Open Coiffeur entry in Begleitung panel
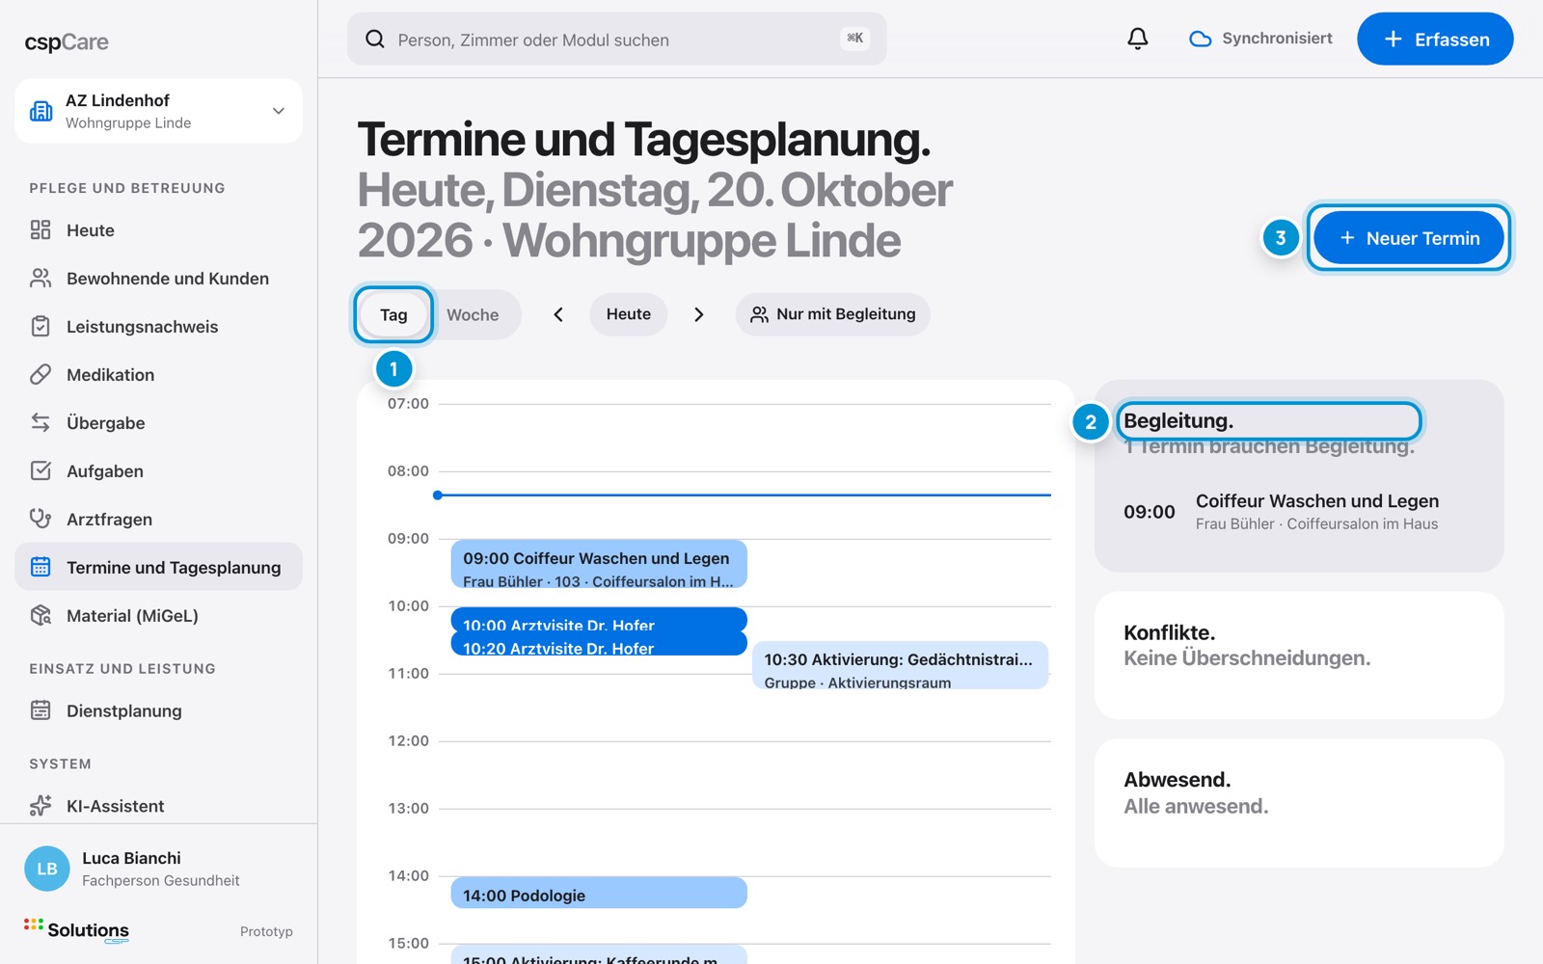This screenshot has height=964, width=1543. click(x=1299, y=512)
